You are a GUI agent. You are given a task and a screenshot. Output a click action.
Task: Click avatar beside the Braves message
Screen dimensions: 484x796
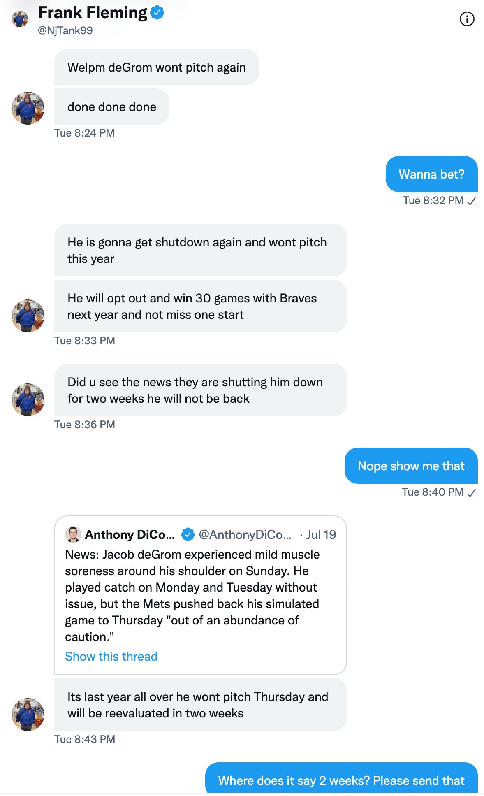28,316
